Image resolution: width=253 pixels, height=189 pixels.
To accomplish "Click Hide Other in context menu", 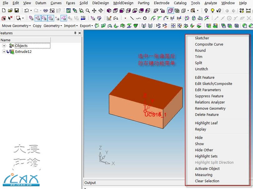I will pos(204,150).
